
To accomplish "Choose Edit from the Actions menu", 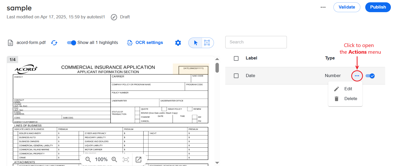I will coord(345,89).
